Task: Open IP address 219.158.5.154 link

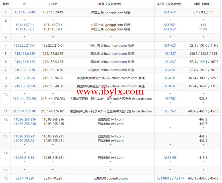Action: click(25, 62)
